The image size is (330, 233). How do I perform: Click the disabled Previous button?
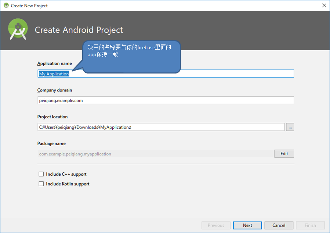[x=216, y=225]
